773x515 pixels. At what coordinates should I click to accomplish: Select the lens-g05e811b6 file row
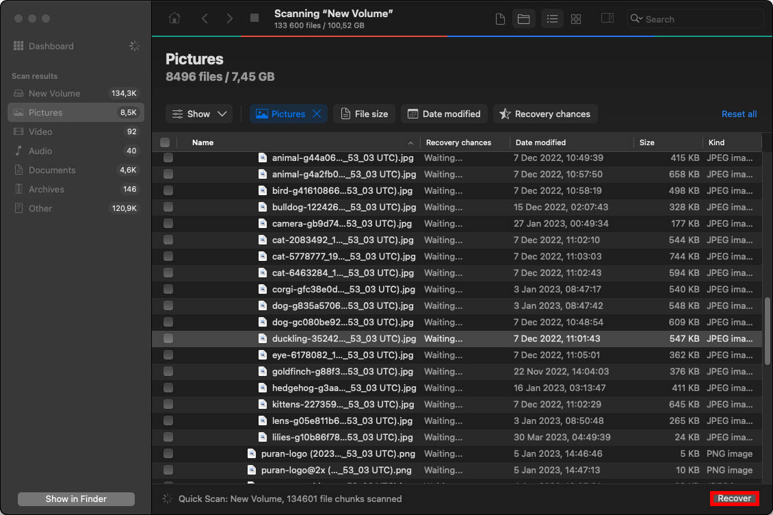456,420
